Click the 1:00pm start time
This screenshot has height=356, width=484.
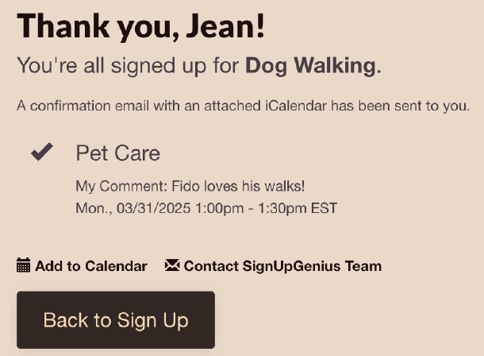tap(220, 208)
